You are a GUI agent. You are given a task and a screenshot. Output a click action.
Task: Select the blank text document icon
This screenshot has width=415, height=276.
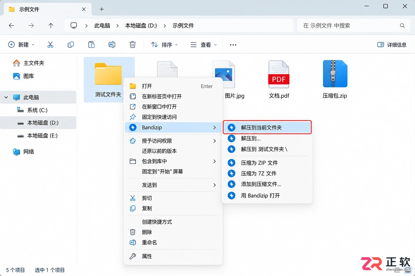(167, 69)
